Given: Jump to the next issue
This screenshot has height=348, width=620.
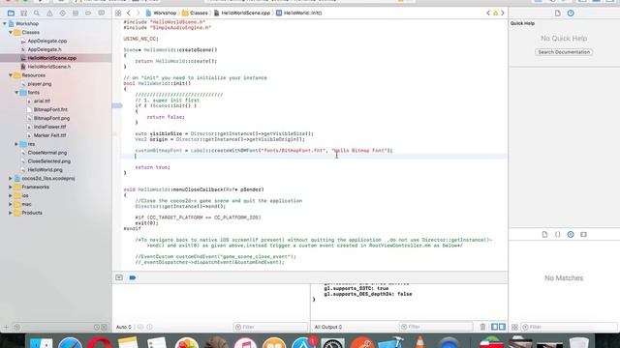Looking at the screenshot, I should [503, 13].
